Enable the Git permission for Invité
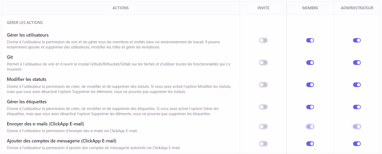This screenshot has width=382, height=154. click(263, 62)
